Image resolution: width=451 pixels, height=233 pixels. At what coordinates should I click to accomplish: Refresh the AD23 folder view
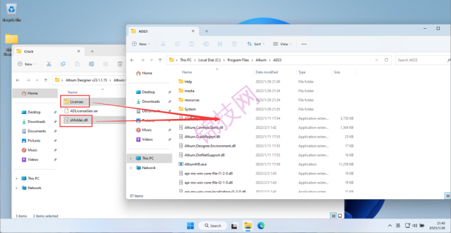[386, 60]
